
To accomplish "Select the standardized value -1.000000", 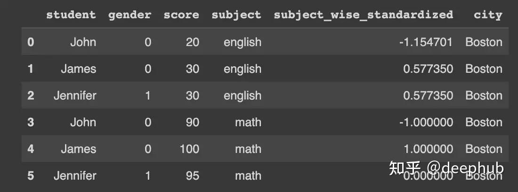I will (x=426, y=123).
